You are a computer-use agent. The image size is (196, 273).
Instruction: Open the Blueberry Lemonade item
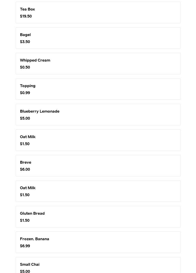tap(98, 115)
